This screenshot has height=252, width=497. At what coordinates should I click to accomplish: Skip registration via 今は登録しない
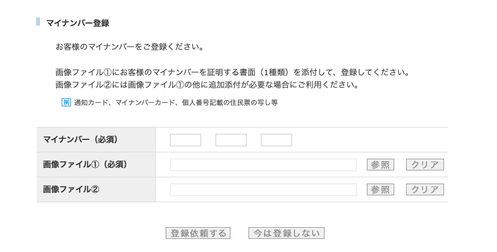click(286, 233)
